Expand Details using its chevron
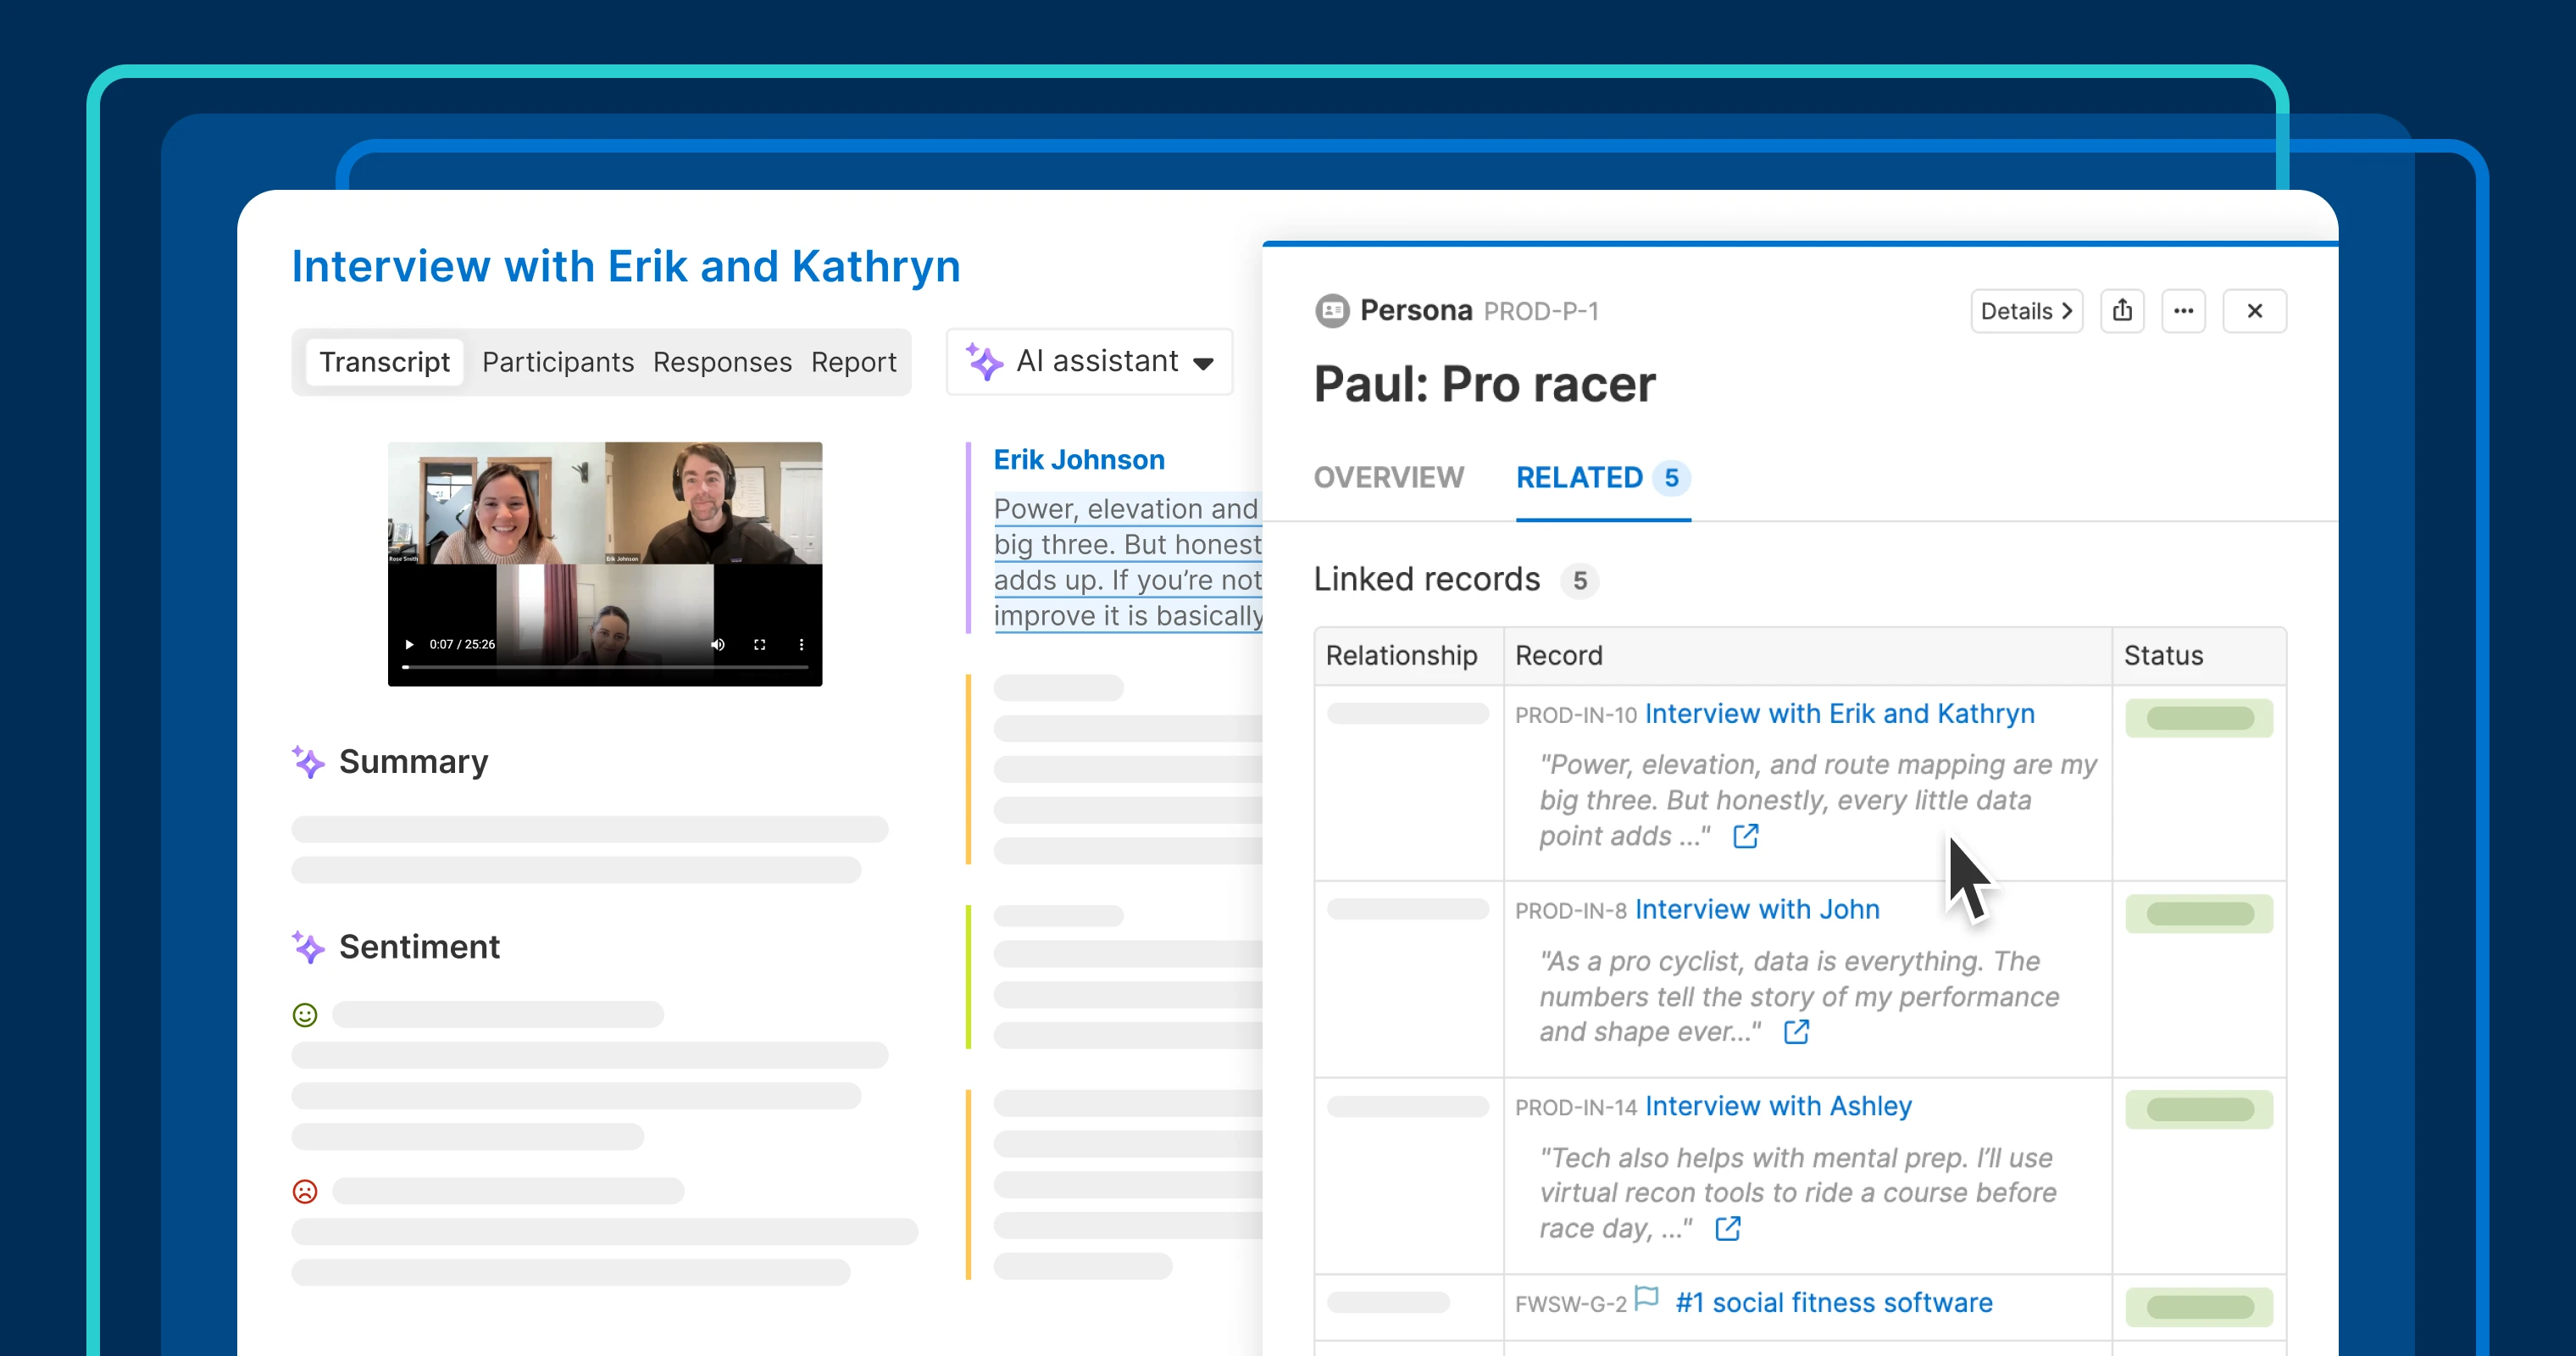The image size is (2576, 1356). tap(2068, 311)
